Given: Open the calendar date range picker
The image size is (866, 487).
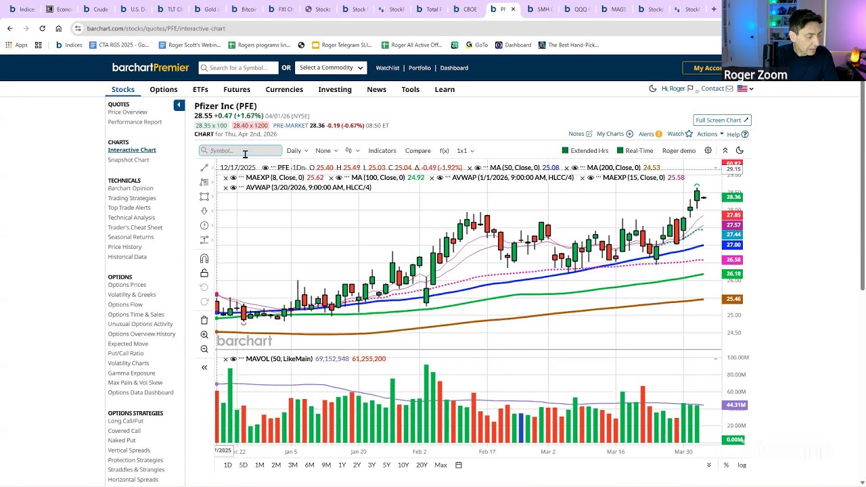Looking at the screenshot, I should [x=459, y=465].
